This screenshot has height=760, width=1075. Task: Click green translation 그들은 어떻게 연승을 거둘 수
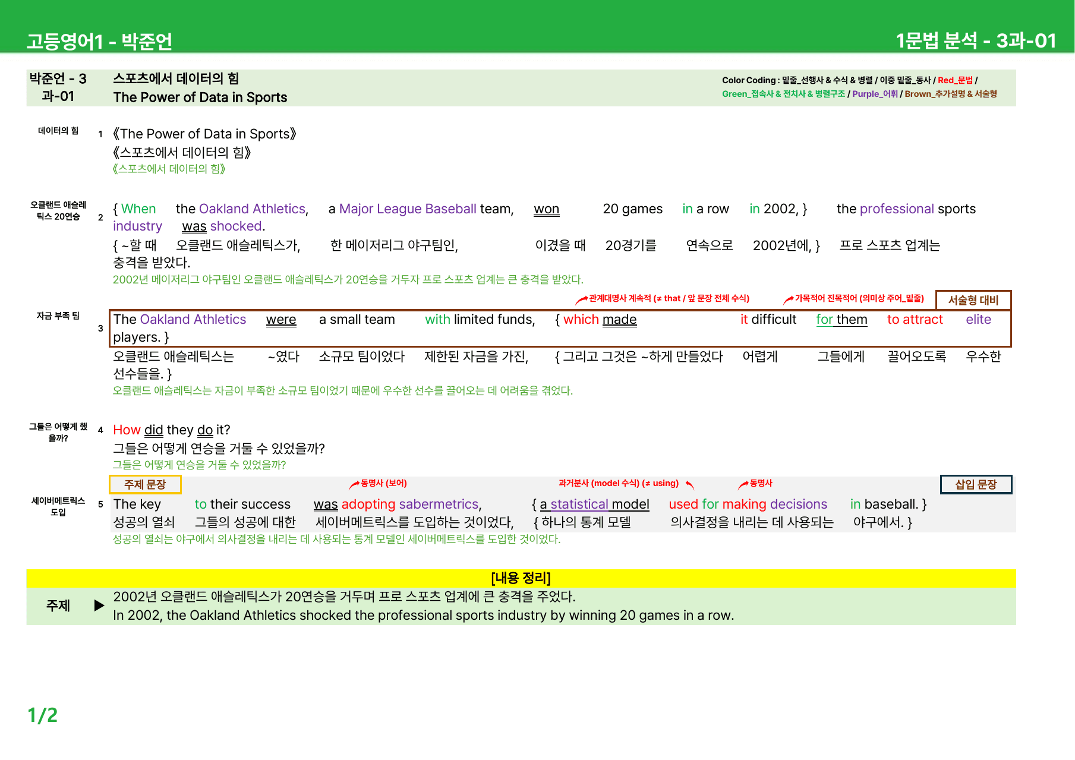pos(200,465)
